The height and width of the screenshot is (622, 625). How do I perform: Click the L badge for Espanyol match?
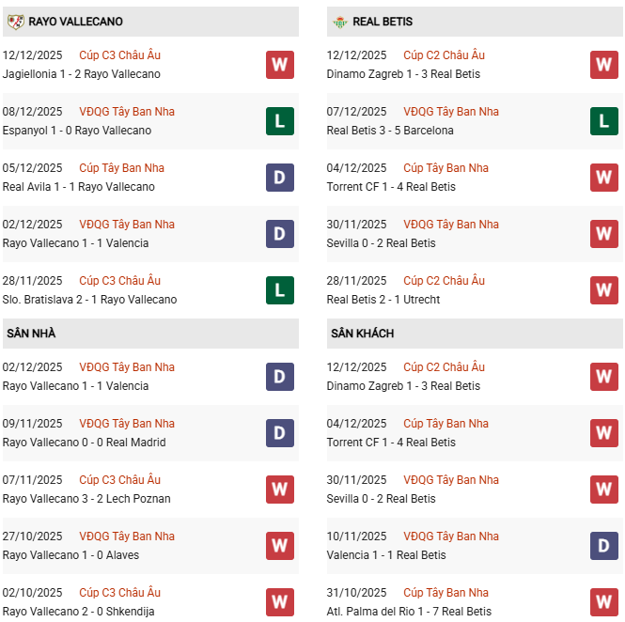pos(280,121)
